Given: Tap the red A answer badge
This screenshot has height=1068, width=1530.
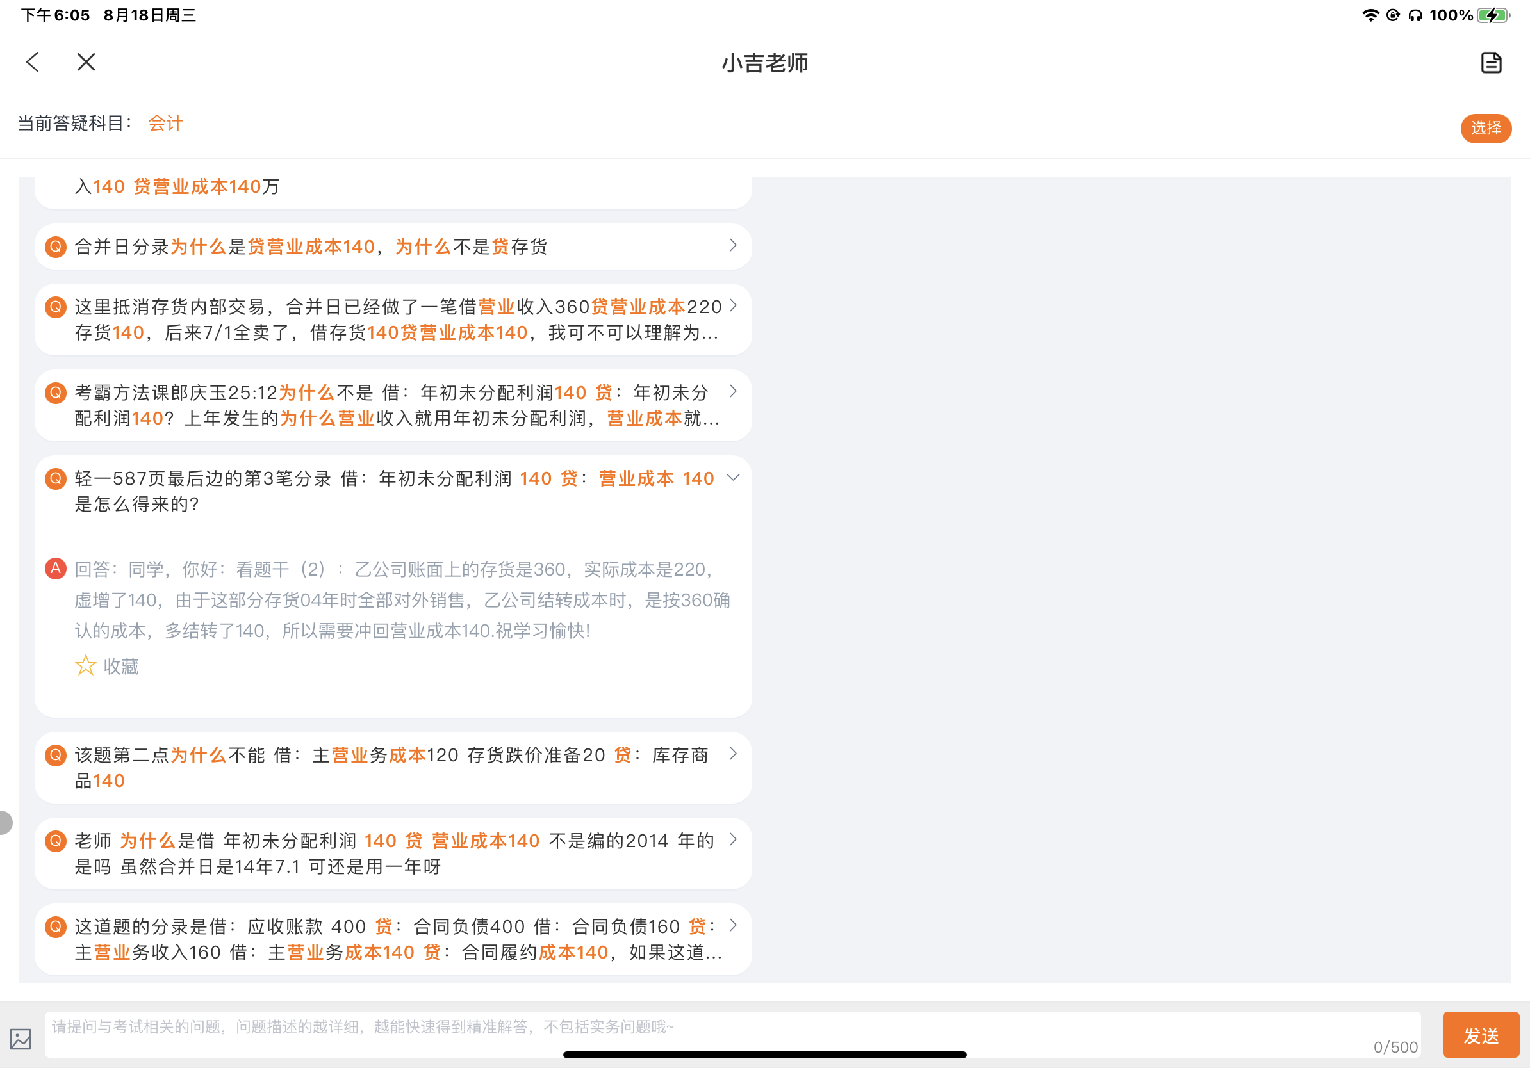Looking at the screenshot, I should 55,569.
